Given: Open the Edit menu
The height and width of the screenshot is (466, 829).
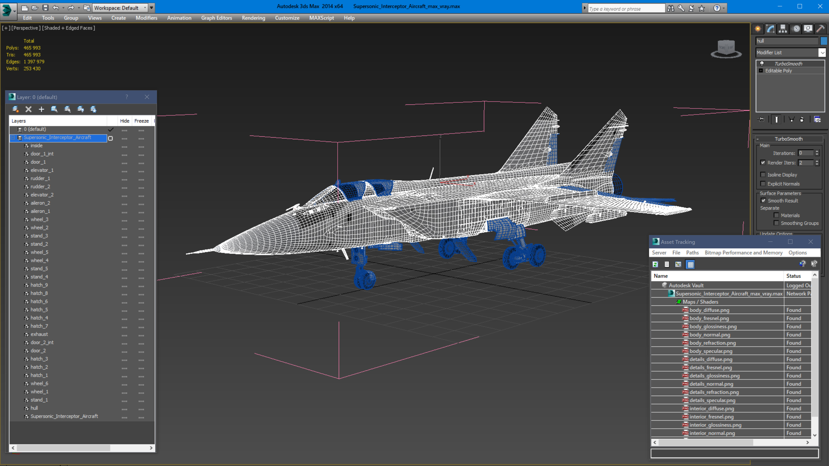Looking at the screenshot, I should click(x=27, y=18).
